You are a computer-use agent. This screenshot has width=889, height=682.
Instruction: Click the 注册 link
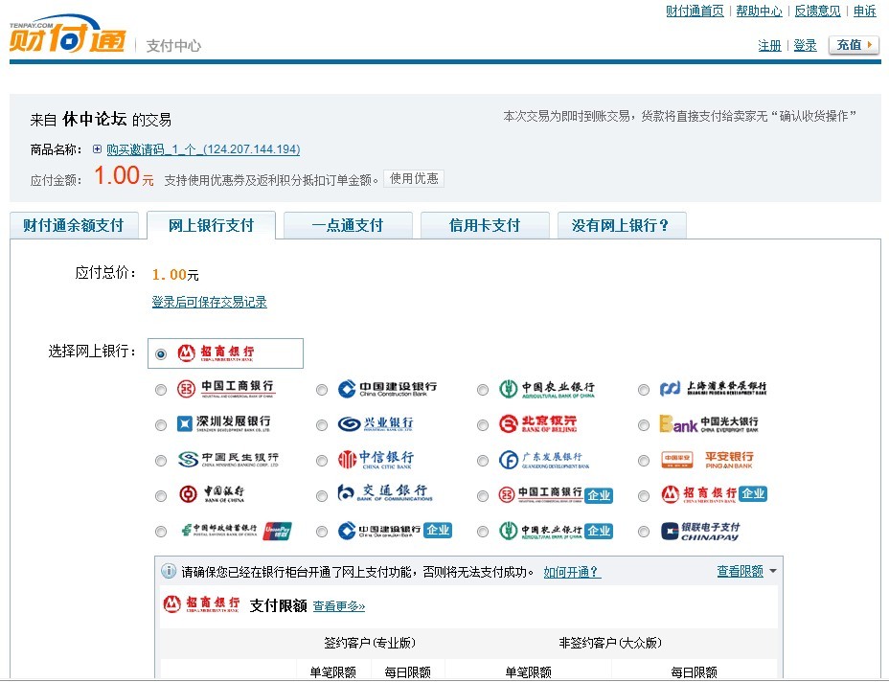coord(769,45)
